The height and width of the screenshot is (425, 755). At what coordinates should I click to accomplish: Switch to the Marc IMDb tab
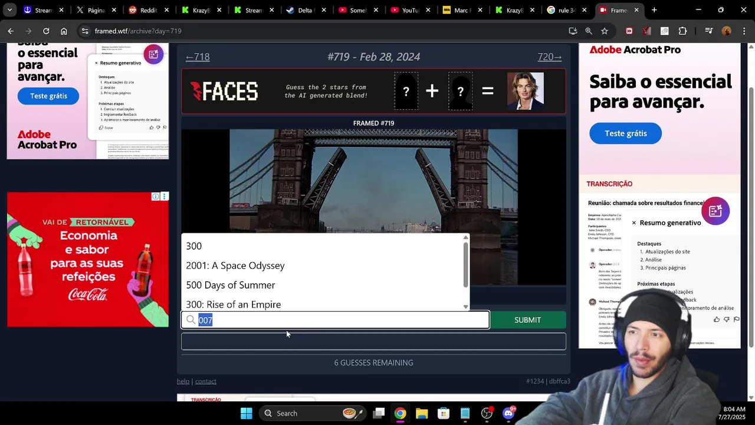click(462, 10)
